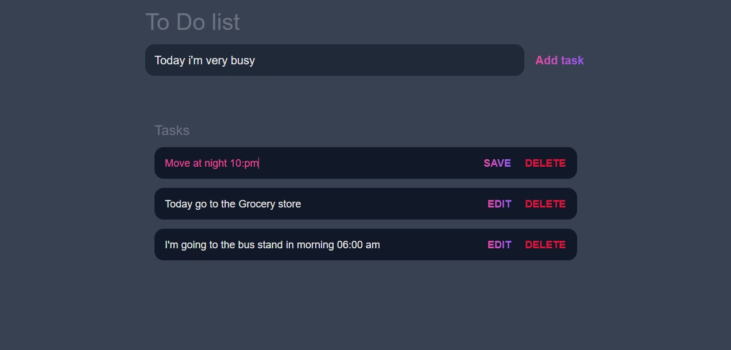Focus the new task input with 'Today i'm very busy'
The image size is (731, 350).
335,60
